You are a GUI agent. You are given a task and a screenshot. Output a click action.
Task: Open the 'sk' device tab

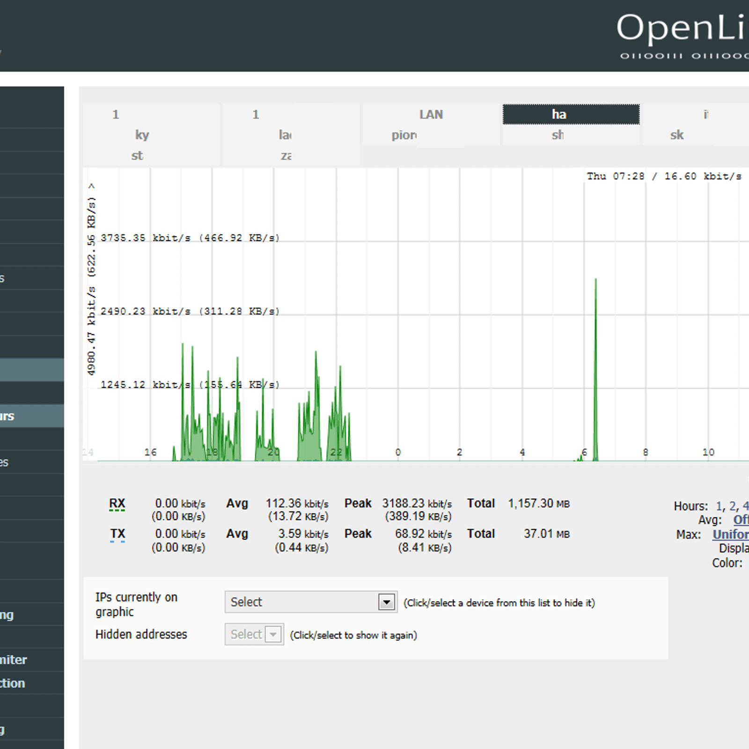pos(696,135)
